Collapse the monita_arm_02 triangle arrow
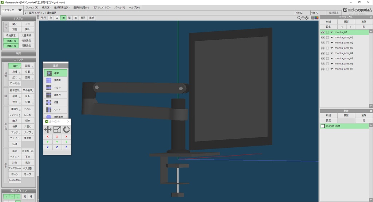Screen dimensions: 373x202 point(332,43)
